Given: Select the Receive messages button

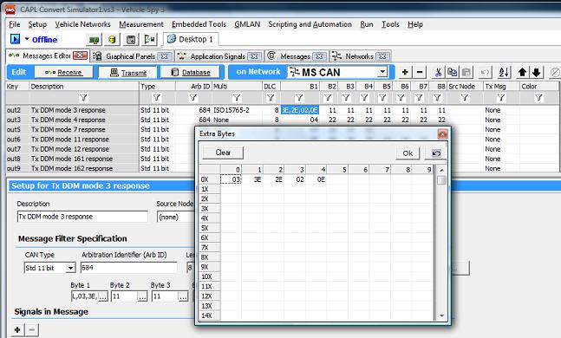Looking at the screenshot, I should (64, 72).
